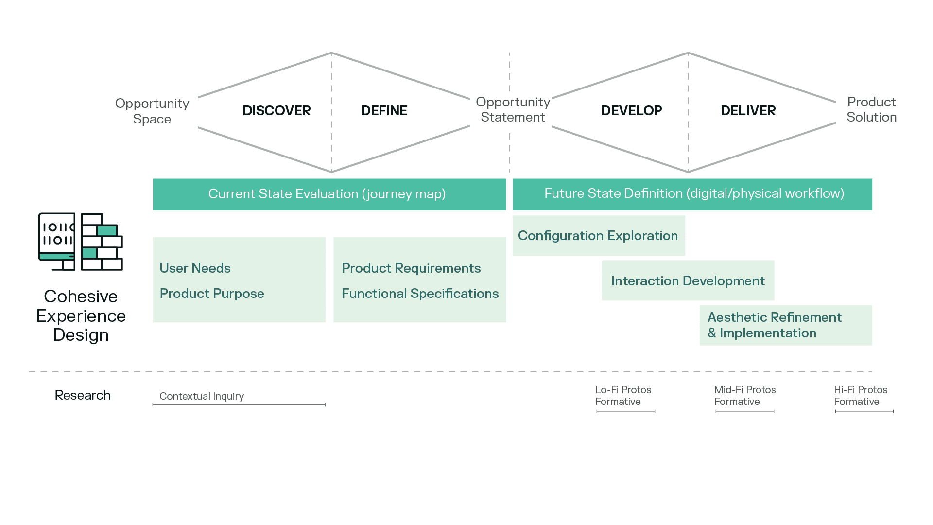Image resolution: width=933 pixels, height=525 pixels.
Task: Click Aesthetic Refinement & Implementation box
Action: [x=785, y=325]
